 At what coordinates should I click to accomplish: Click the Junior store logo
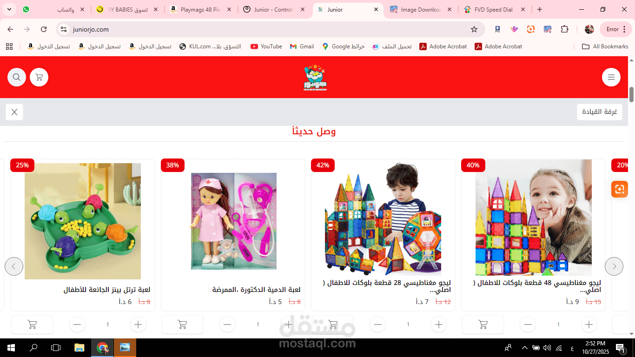(315, 77)
